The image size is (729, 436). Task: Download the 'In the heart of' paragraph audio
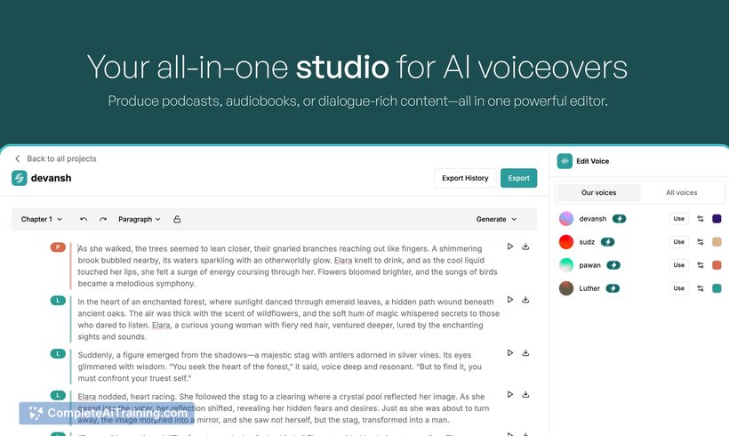[525, 300]
